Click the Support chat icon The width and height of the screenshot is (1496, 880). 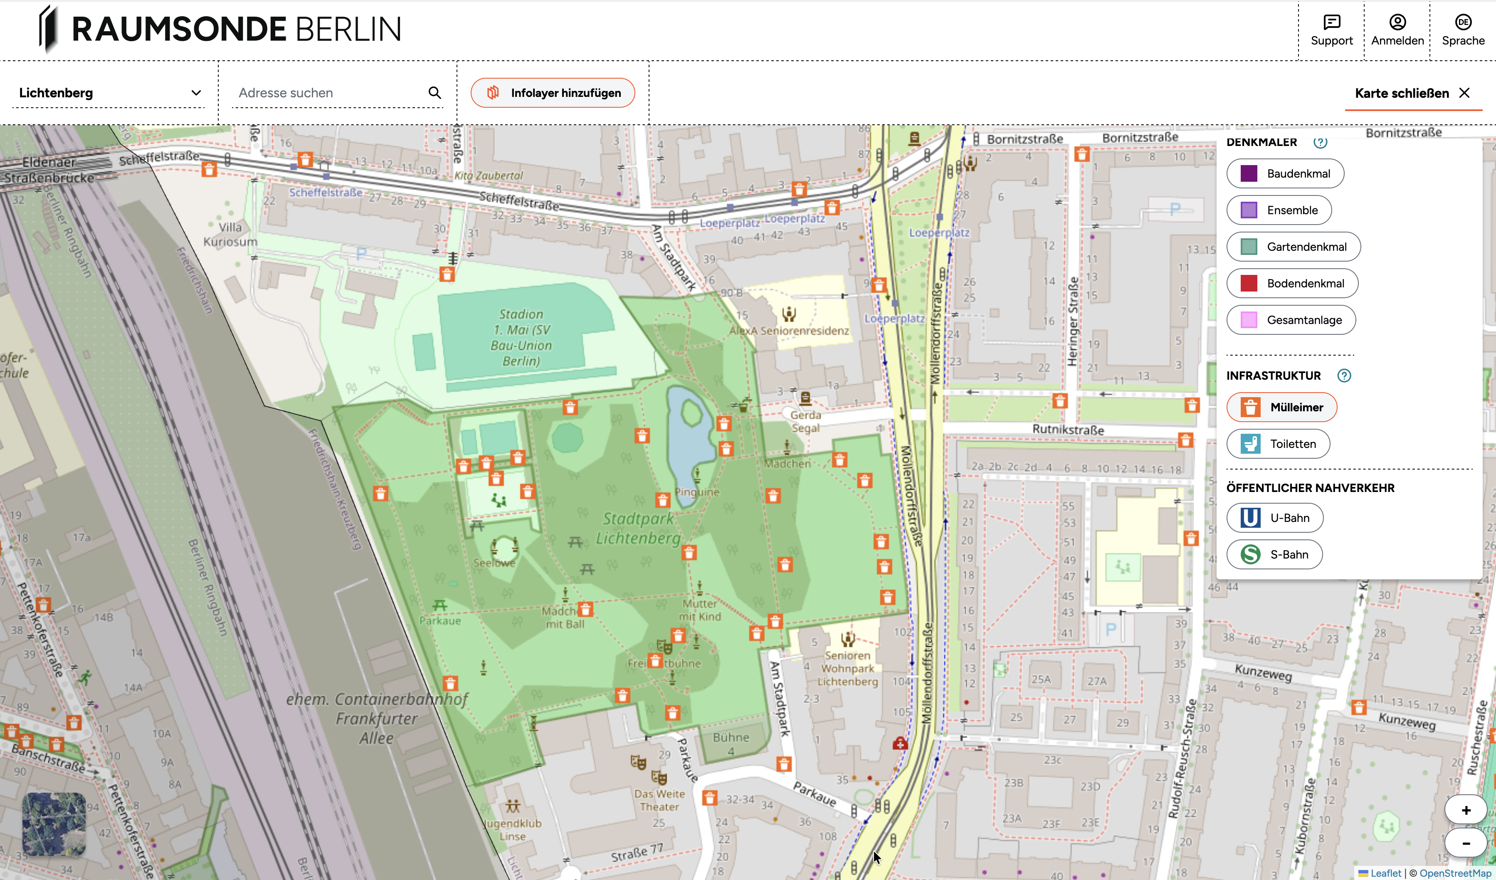(1332, 22)
